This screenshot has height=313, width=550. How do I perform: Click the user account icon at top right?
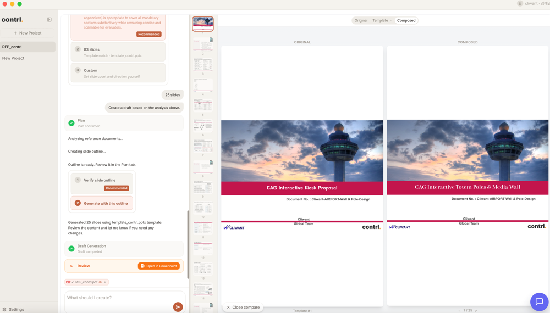pyautogui.click(x=520, y=3)
